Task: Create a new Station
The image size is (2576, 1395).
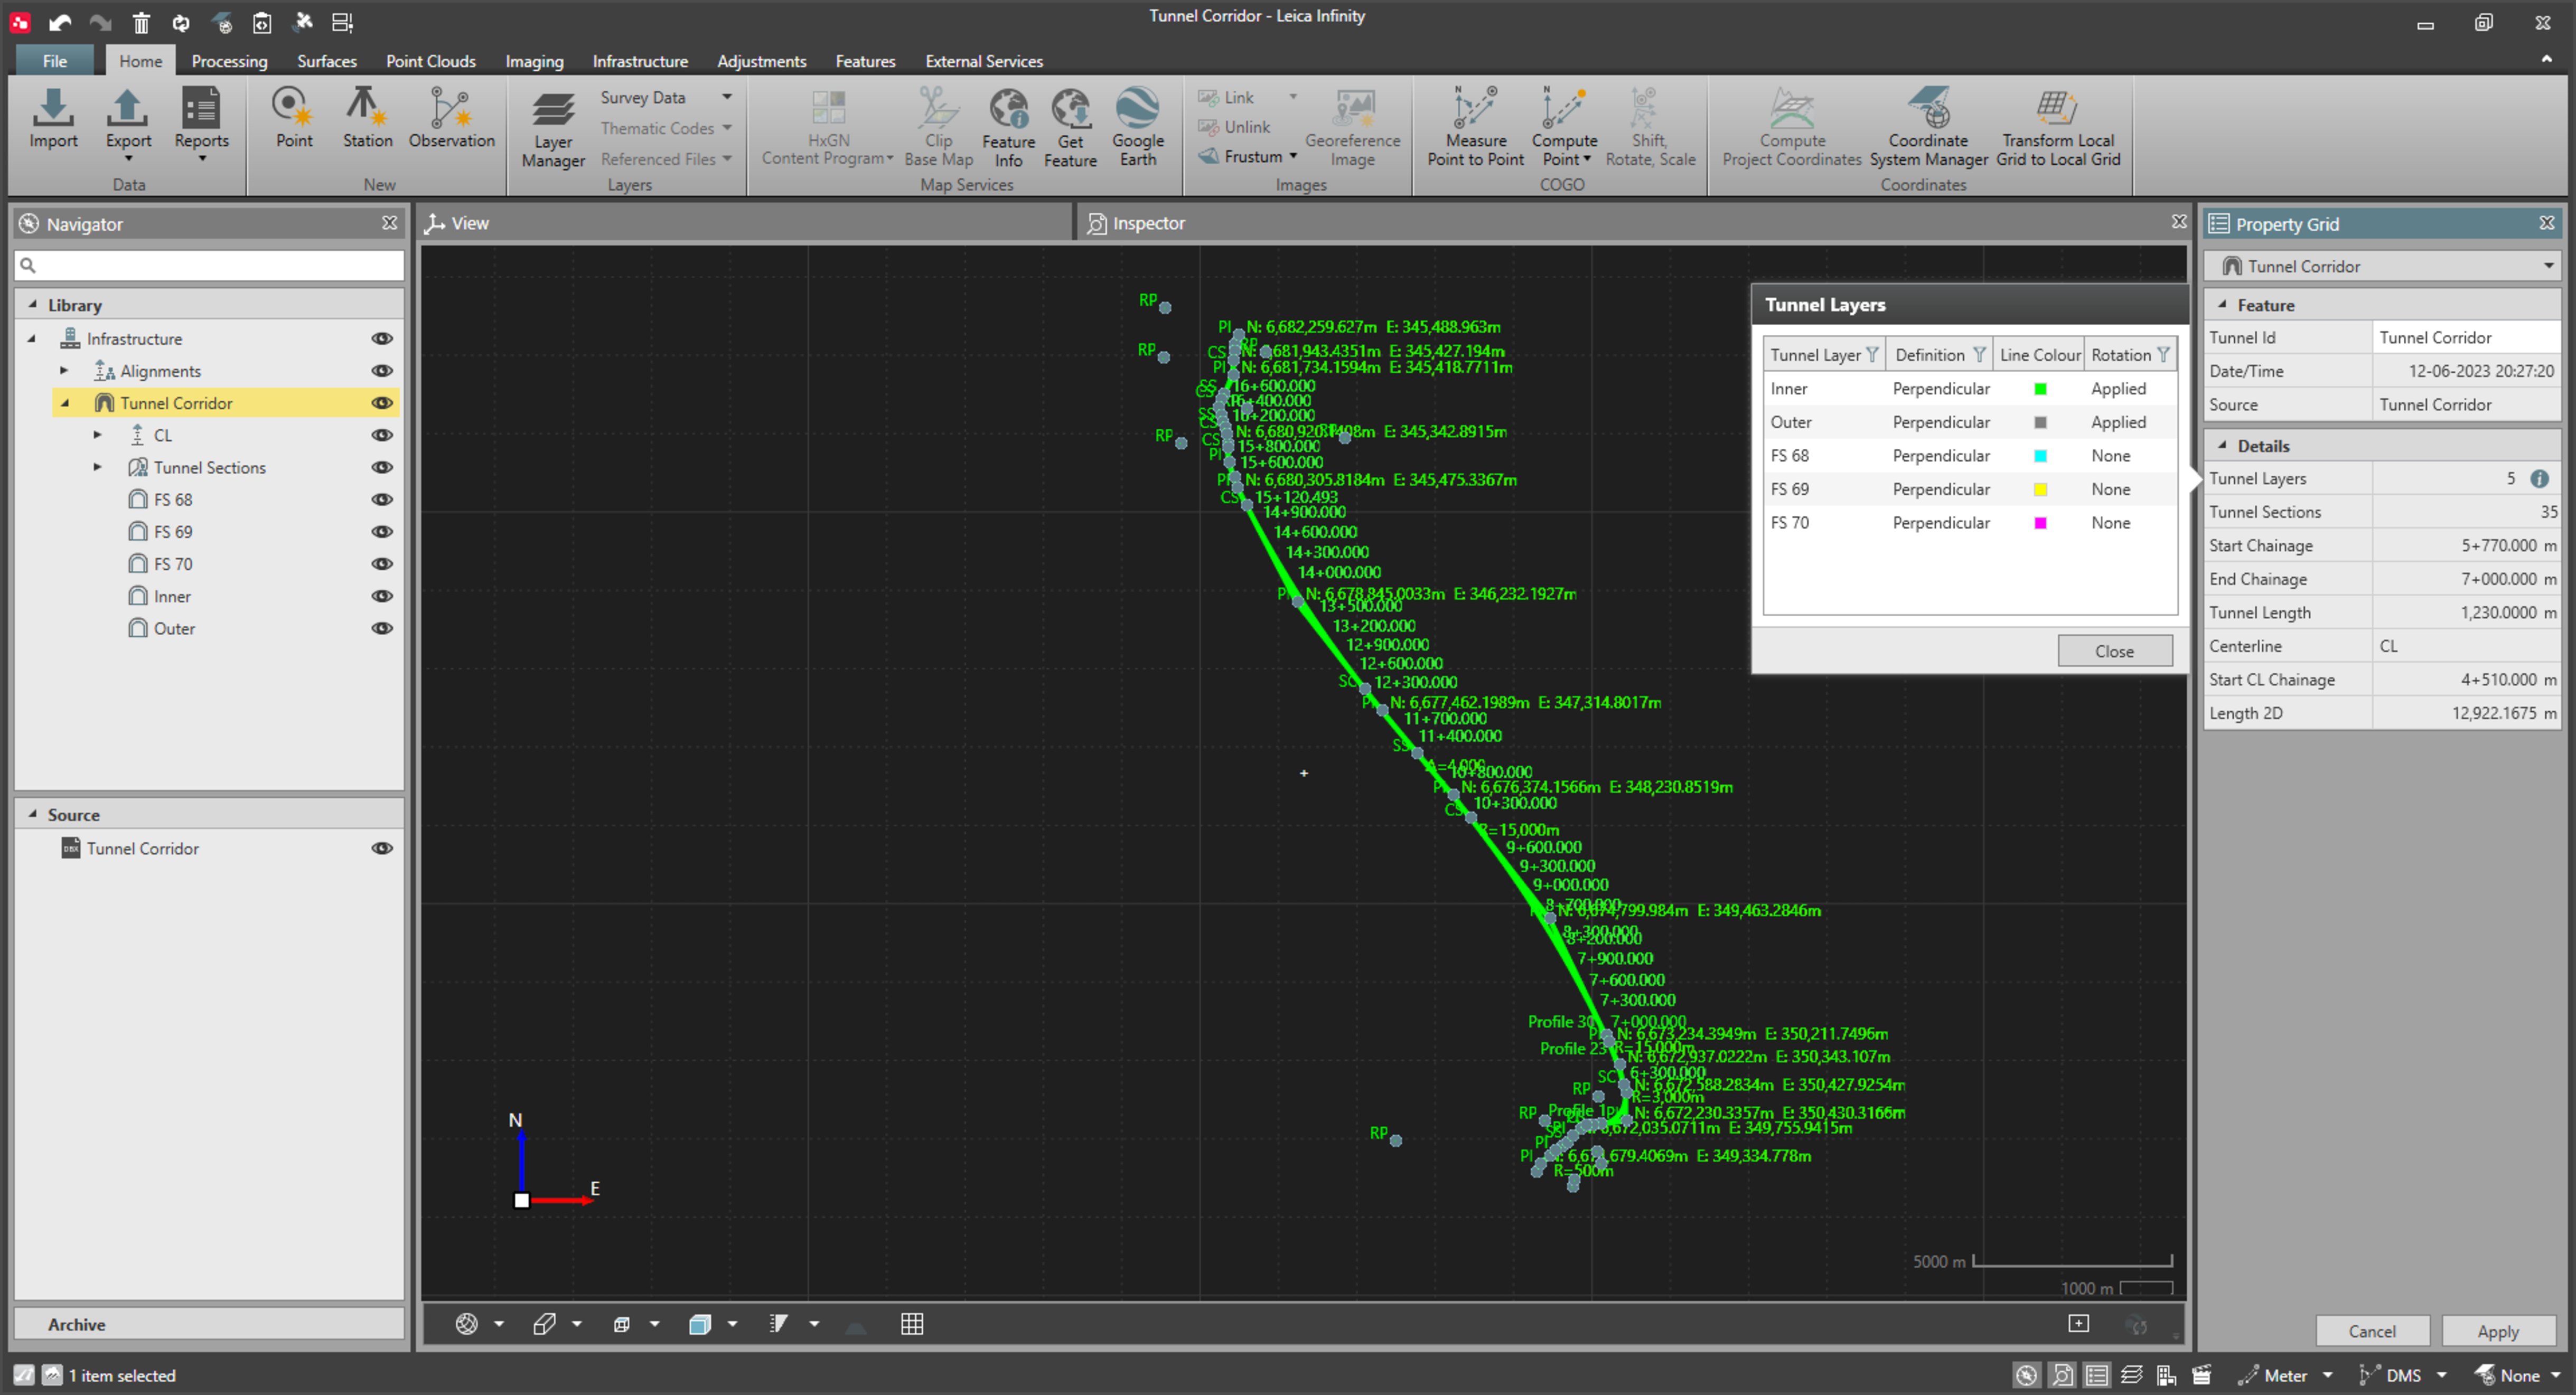Action: (x=367, y=119)
